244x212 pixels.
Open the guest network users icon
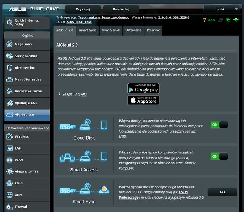coord(221,20)
